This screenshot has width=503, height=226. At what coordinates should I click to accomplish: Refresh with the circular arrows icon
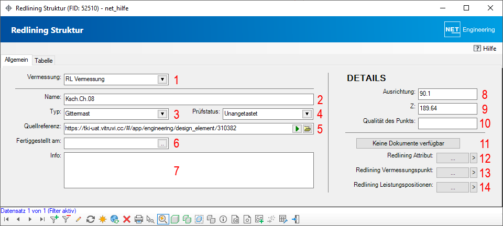91,219
